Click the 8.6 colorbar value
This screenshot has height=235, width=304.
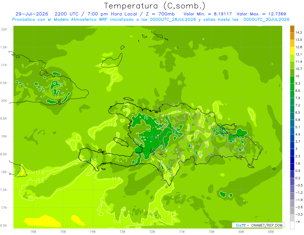pyautogui.click(x=298, y=91)
